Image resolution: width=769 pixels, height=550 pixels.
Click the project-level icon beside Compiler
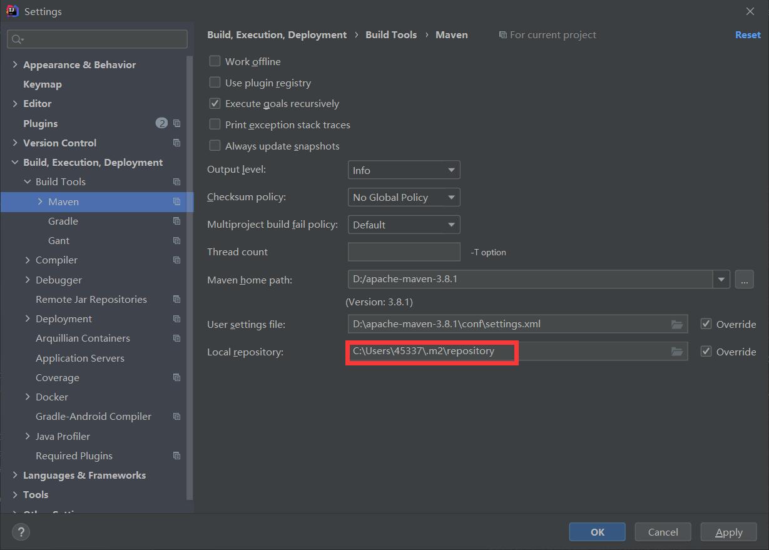[x=176, y=260]
